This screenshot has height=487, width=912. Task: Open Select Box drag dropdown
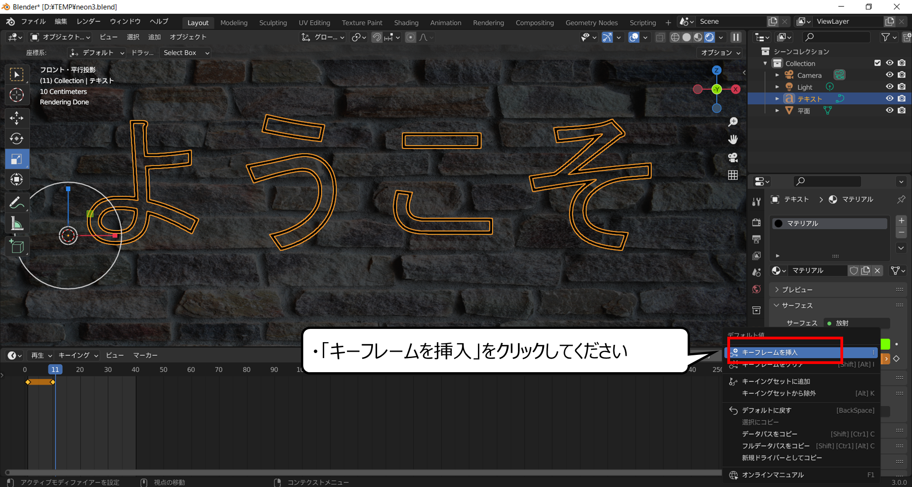[186, 53]
